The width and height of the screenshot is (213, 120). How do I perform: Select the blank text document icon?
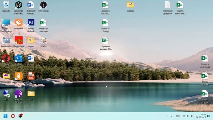pos(168,5)
